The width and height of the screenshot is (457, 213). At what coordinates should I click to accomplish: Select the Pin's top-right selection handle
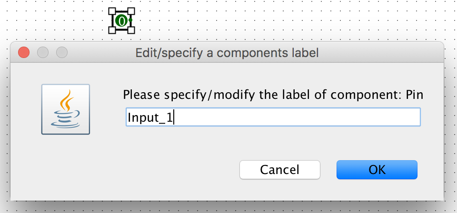pos(131,11)
